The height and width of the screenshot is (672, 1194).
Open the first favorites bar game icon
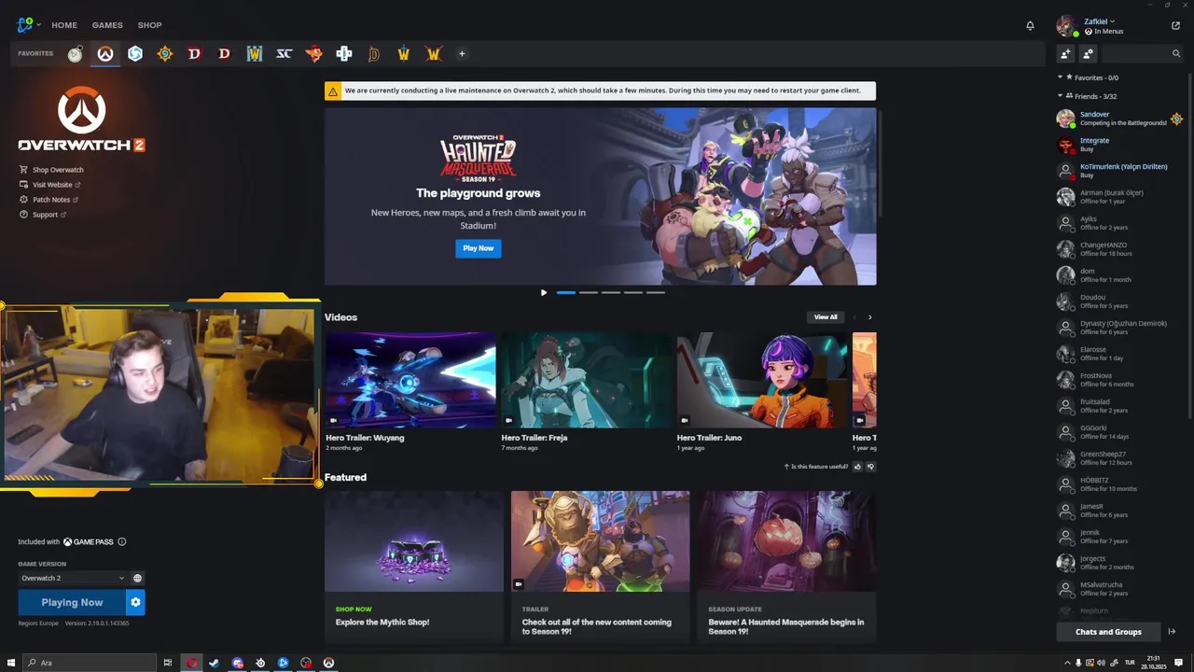click(76, 54)
